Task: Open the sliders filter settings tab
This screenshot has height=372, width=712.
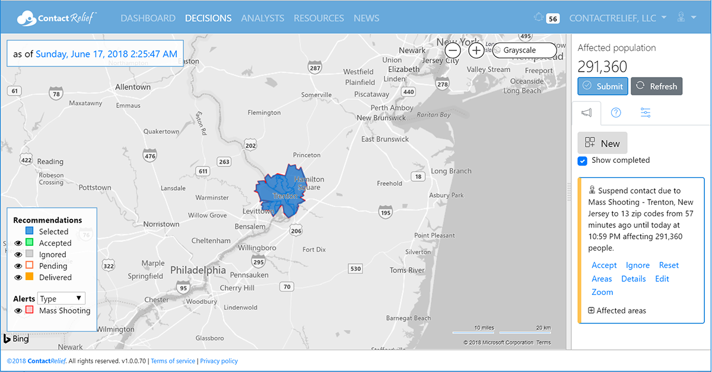Action: pyautogui.click(x=646, y=113)
